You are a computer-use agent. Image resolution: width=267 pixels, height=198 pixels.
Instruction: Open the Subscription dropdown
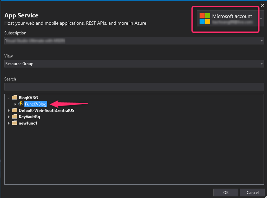pyautogui.click(x=134, y=41)
